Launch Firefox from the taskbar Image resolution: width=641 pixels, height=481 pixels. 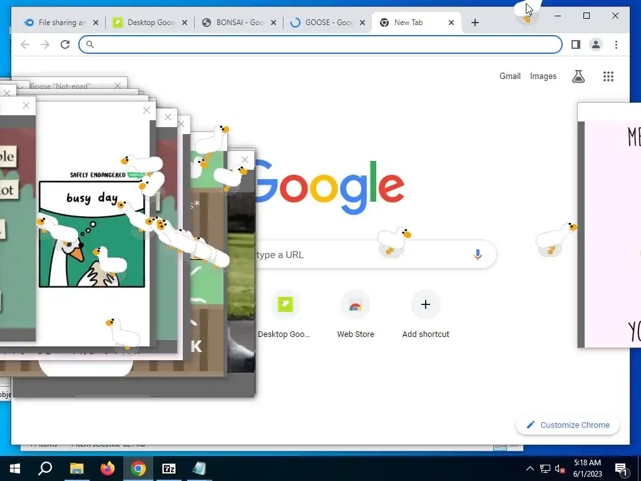click(108, 468)
